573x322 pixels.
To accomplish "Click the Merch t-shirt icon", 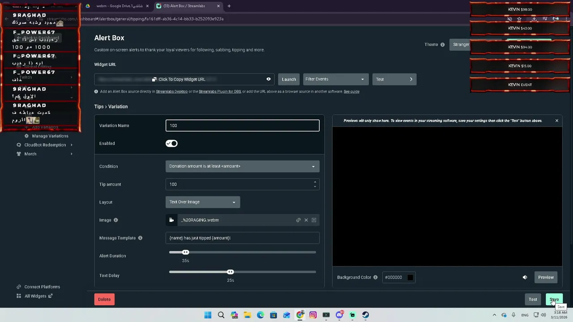I will (18, 154).
